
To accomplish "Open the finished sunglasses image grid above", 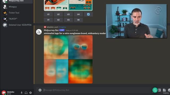I will tap(68, 5).
